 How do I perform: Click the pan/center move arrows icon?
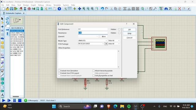click(x=79, y=9)
